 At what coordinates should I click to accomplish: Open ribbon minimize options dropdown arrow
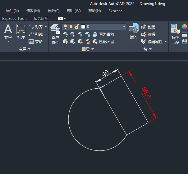click(65, 19)
